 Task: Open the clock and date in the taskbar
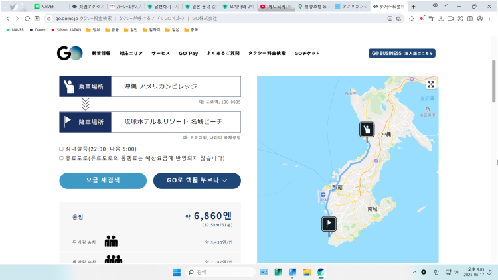473,272
